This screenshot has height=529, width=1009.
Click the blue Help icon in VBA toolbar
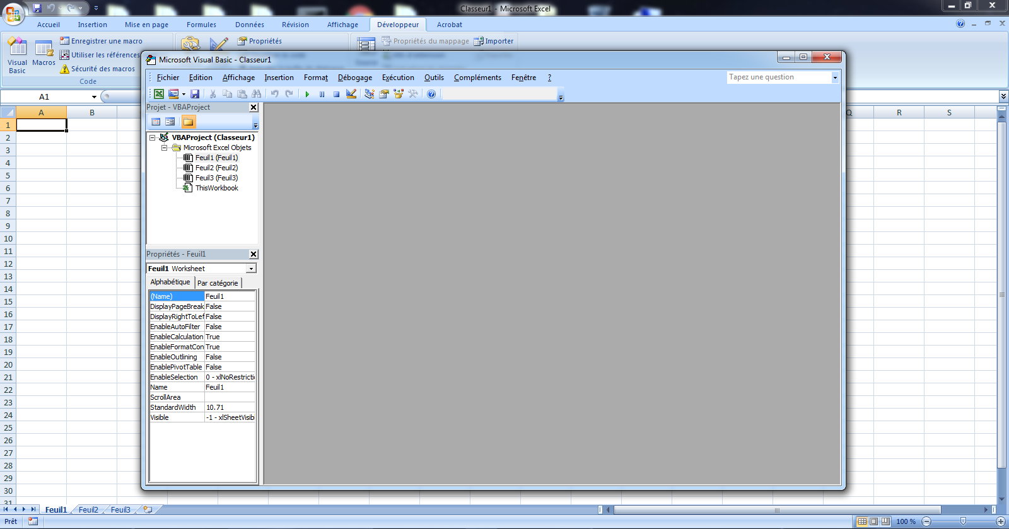click(431, 94)
